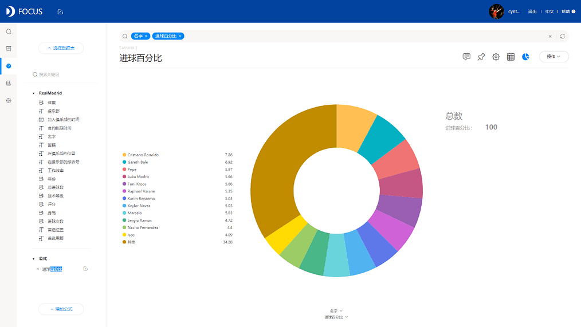Open the 名字 axis dropdown below chart
The image size is (581, 327).
[336, 311]
